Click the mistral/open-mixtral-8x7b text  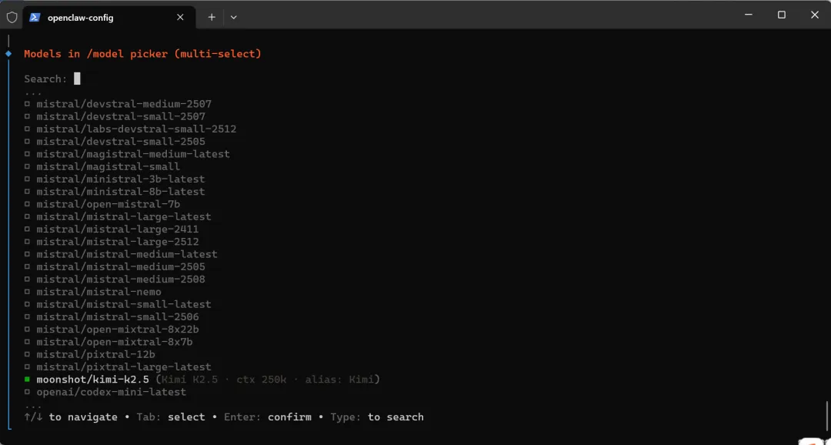tap(115, 342)
